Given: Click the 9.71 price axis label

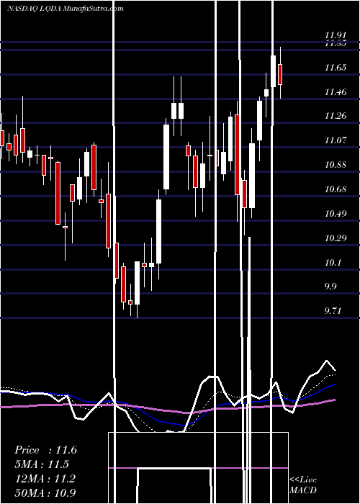Looking at the screenshot, I should [x=333, y=310].
